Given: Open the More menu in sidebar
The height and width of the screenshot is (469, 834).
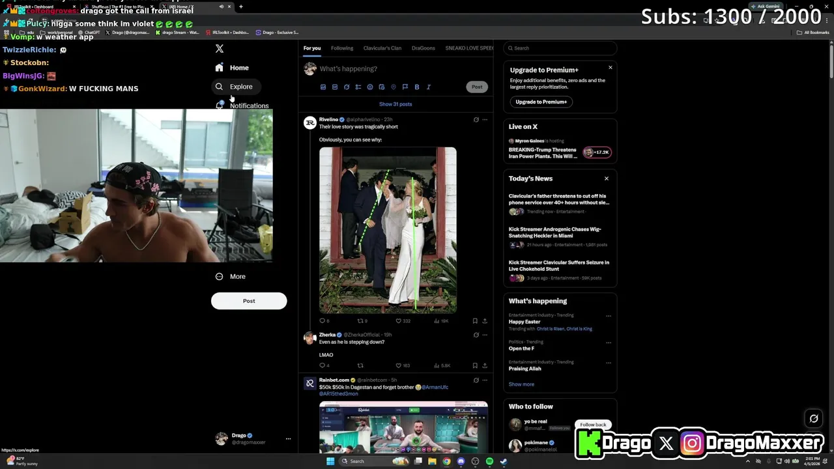Looking at the screenshot, I should click(230, 277).
